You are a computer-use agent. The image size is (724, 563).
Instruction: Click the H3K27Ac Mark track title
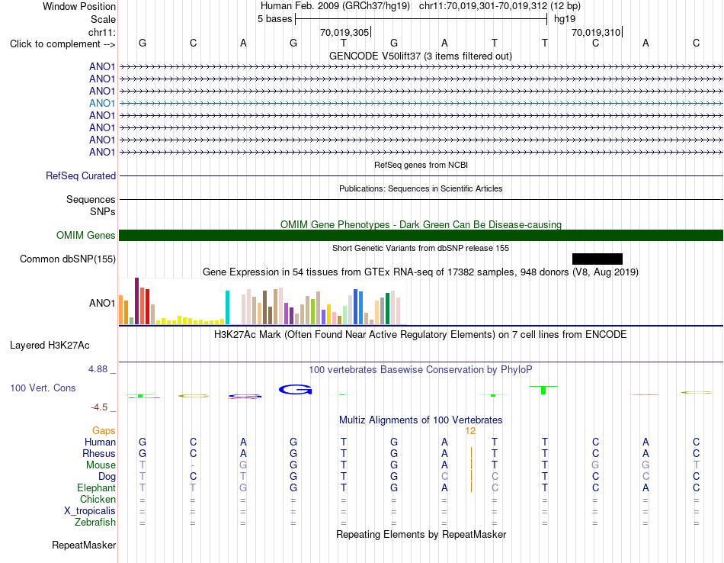(421, 335)
